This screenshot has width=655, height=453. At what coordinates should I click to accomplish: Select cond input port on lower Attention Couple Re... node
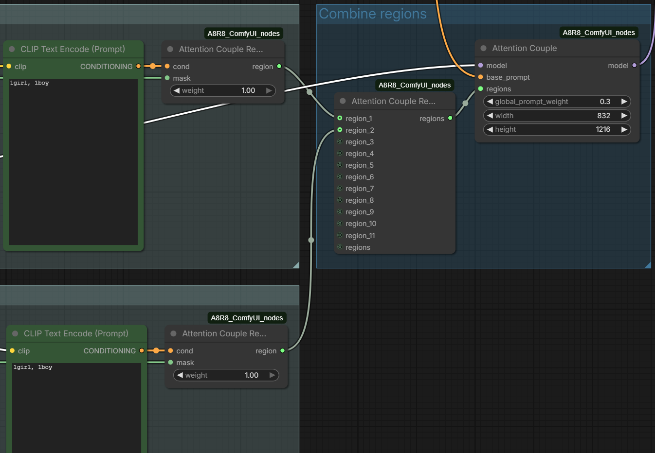(170, 350)
